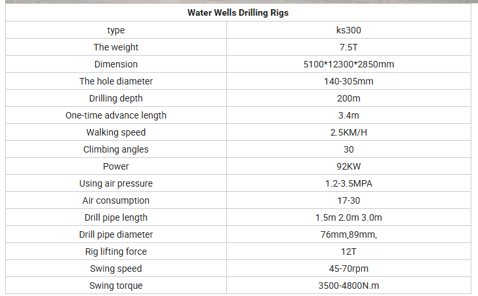Click the 'The weight' row label
The width and height of the screenshot is (478, 296).
point(116,47)
